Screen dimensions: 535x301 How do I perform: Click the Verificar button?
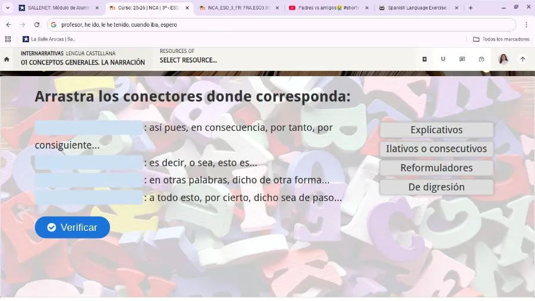point(73,227)
